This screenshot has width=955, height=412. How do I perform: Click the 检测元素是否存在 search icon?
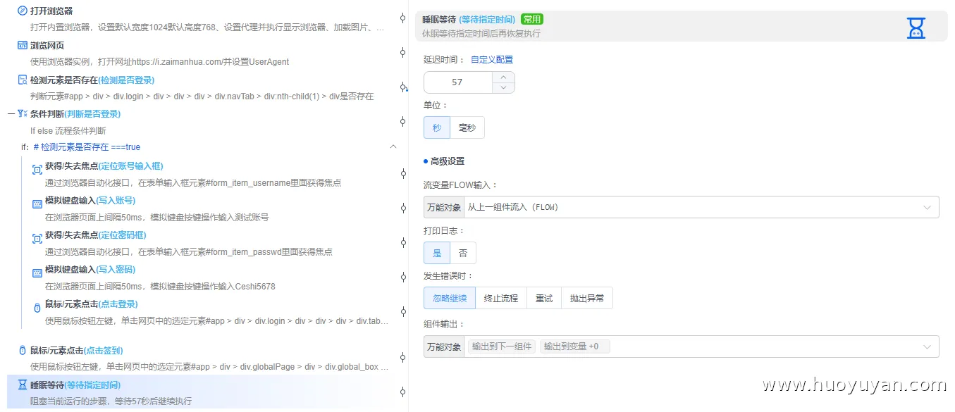(x=22, y=80)
